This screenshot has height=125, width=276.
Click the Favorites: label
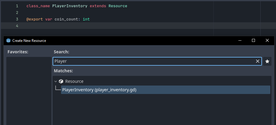tap(18, 52)
